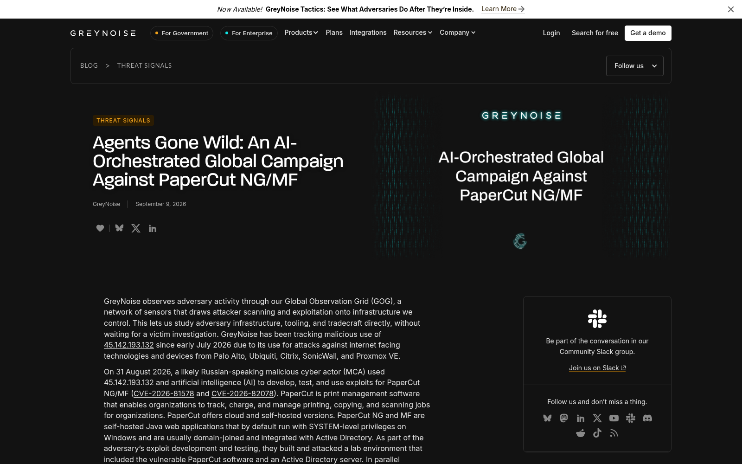Click the Get a demo button
This screenshot has height=464, width=742.
pyautogui.click(x=648, y=33)
